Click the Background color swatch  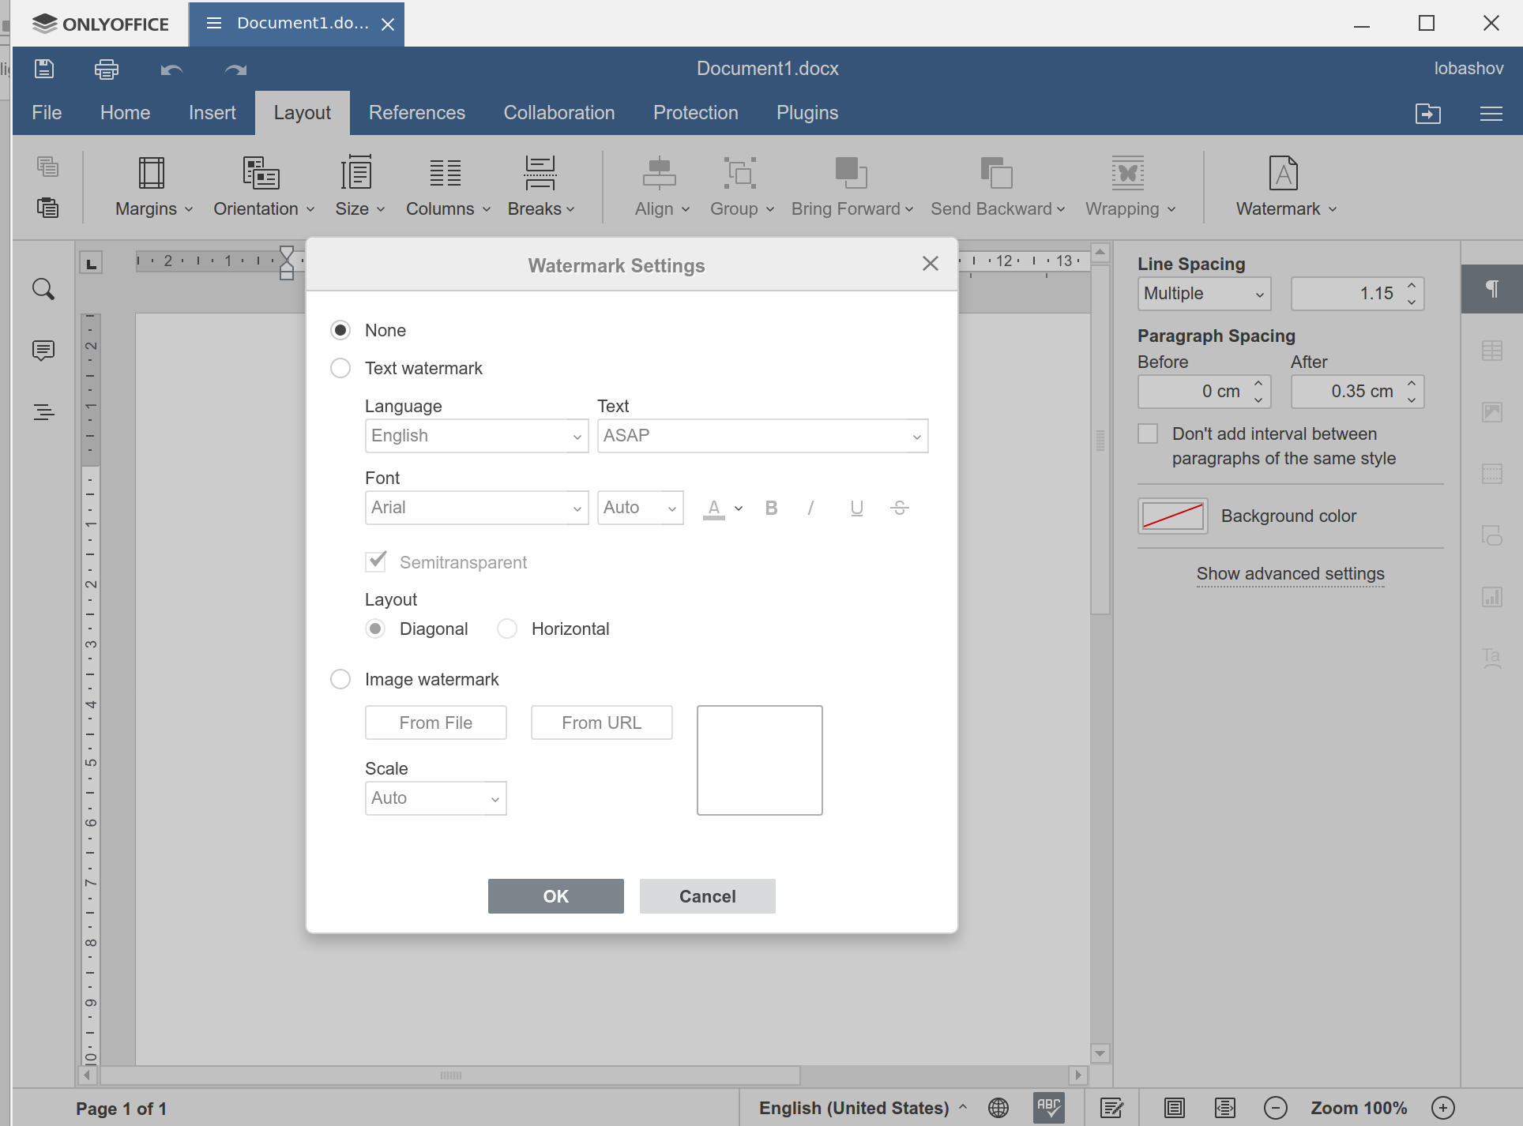1172,516
